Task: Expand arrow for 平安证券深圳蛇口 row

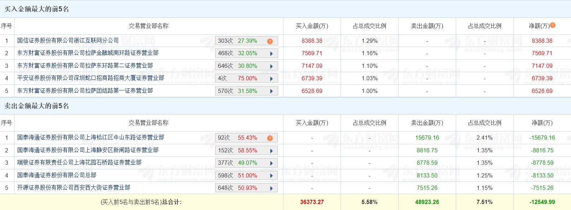Action: (271, 78)
